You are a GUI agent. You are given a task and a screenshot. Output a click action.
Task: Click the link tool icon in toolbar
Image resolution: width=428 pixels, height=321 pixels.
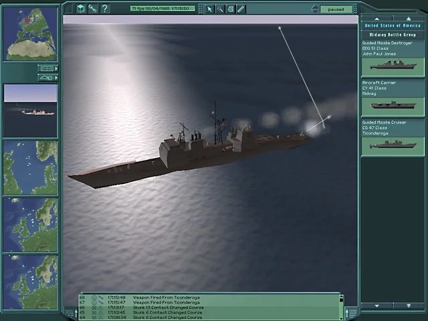pyautogui.click(x=93, y=9)
